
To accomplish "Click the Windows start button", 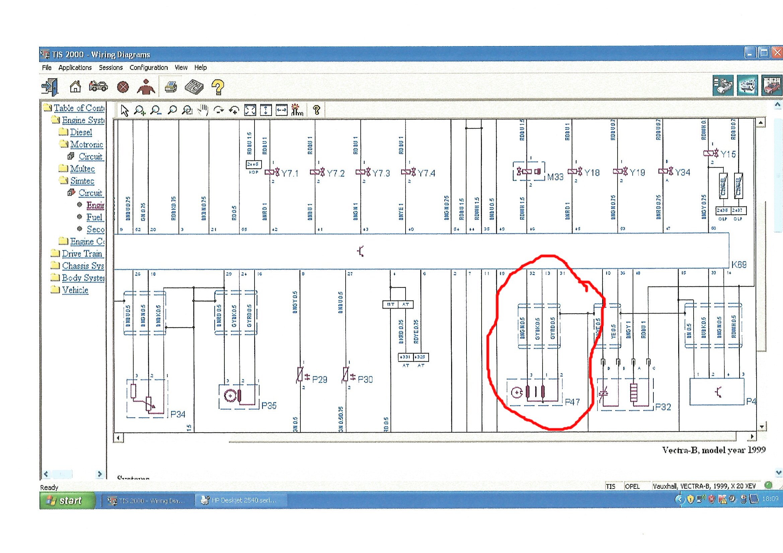I will [x=67, y=500].
